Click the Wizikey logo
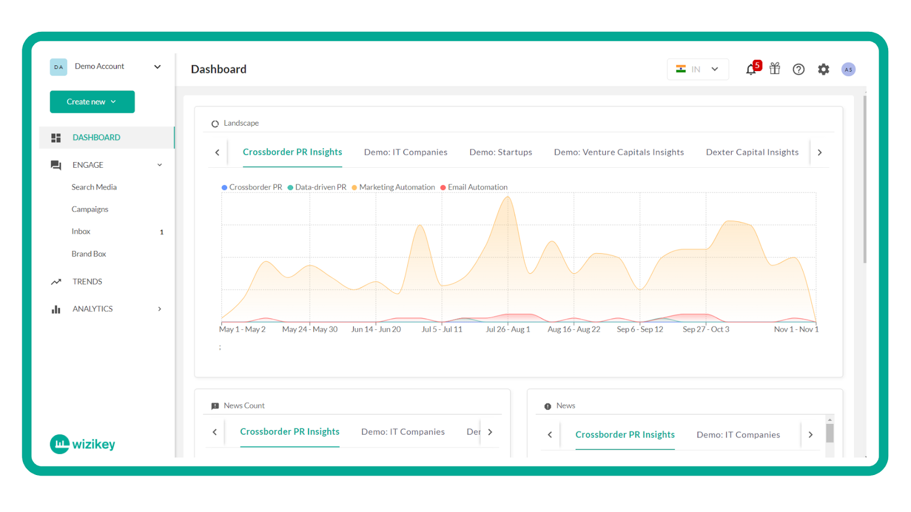The height and width of the screenshot is (512, 911). click(x=83, y=444)
